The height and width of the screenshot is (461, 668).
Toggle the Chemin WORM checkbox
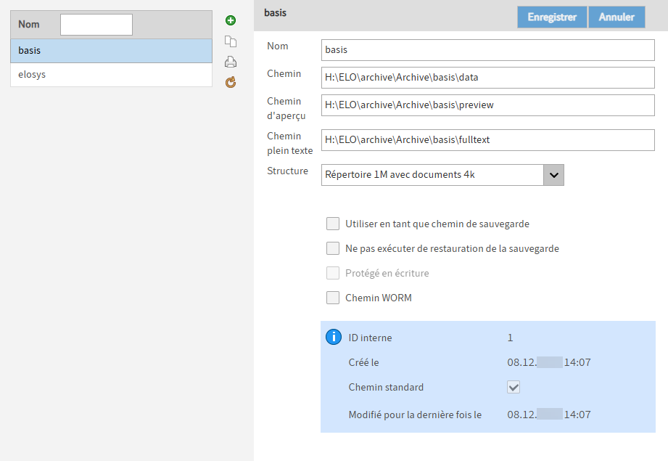coord(333,298)
